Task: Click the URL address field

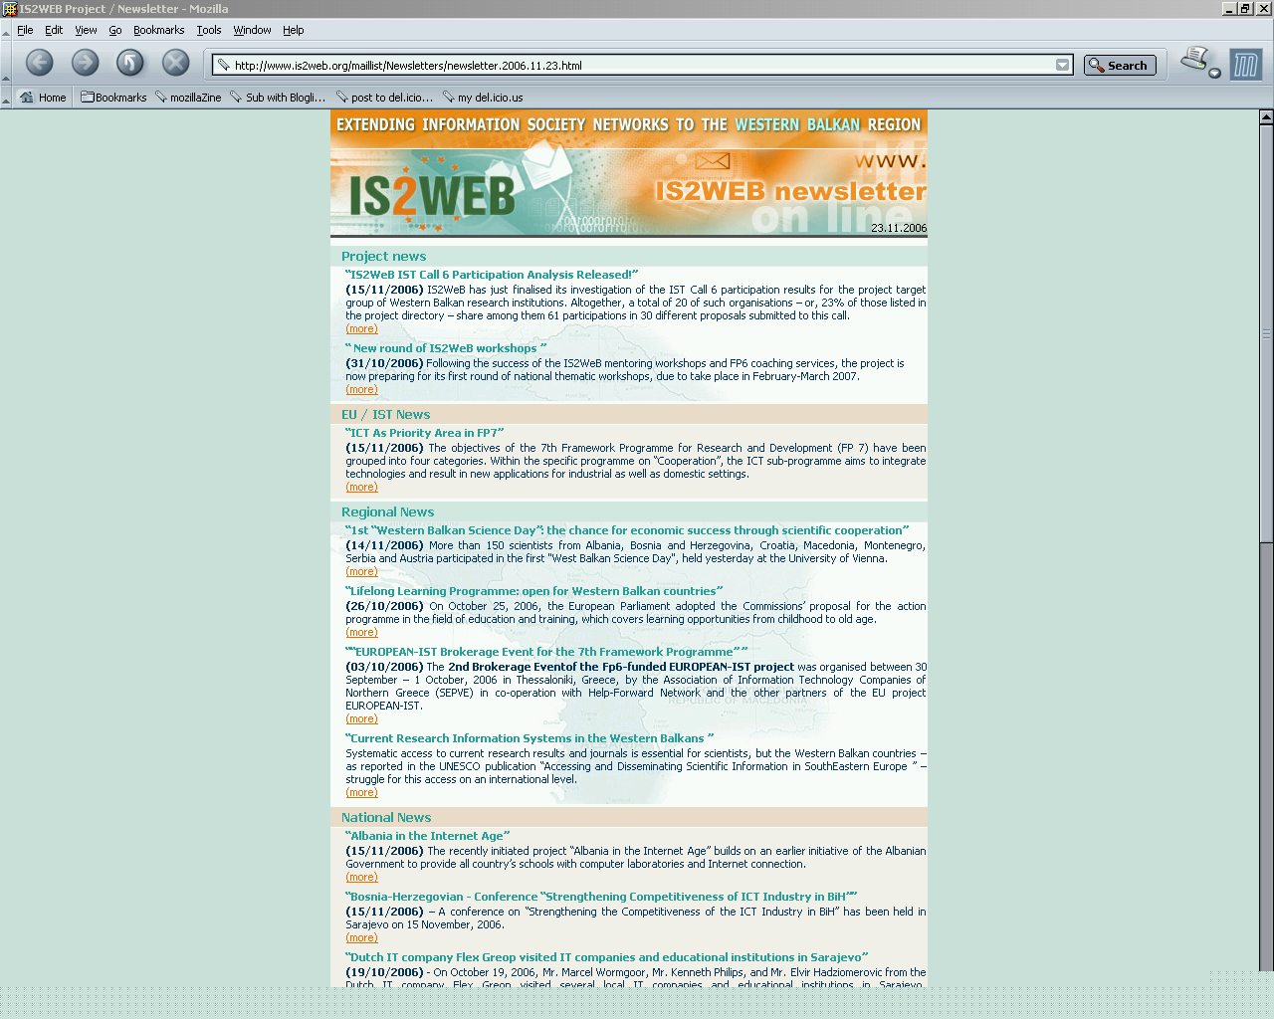Action: (x=642, y=66)
